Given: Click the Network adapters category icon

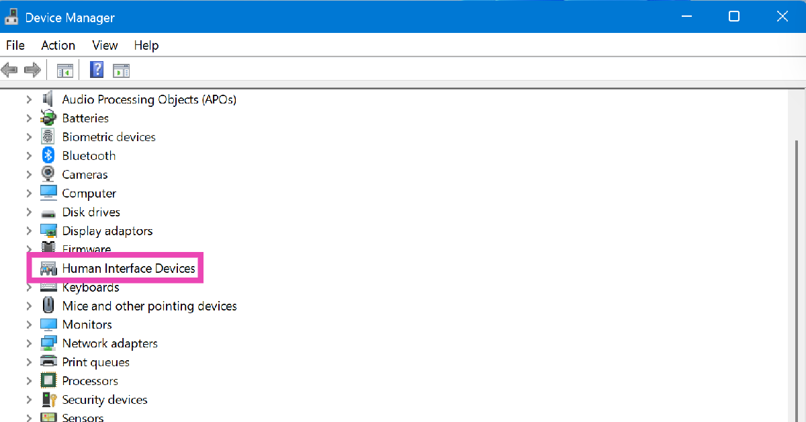Looking at the screenshot, I should [48, 343].
